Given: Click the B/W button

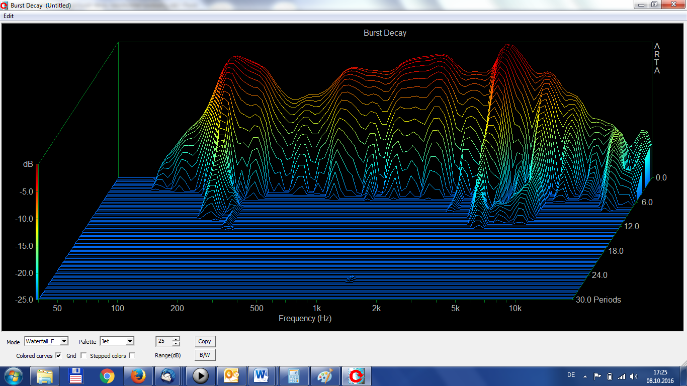Looking at the screenshot, I should (205, 355).
